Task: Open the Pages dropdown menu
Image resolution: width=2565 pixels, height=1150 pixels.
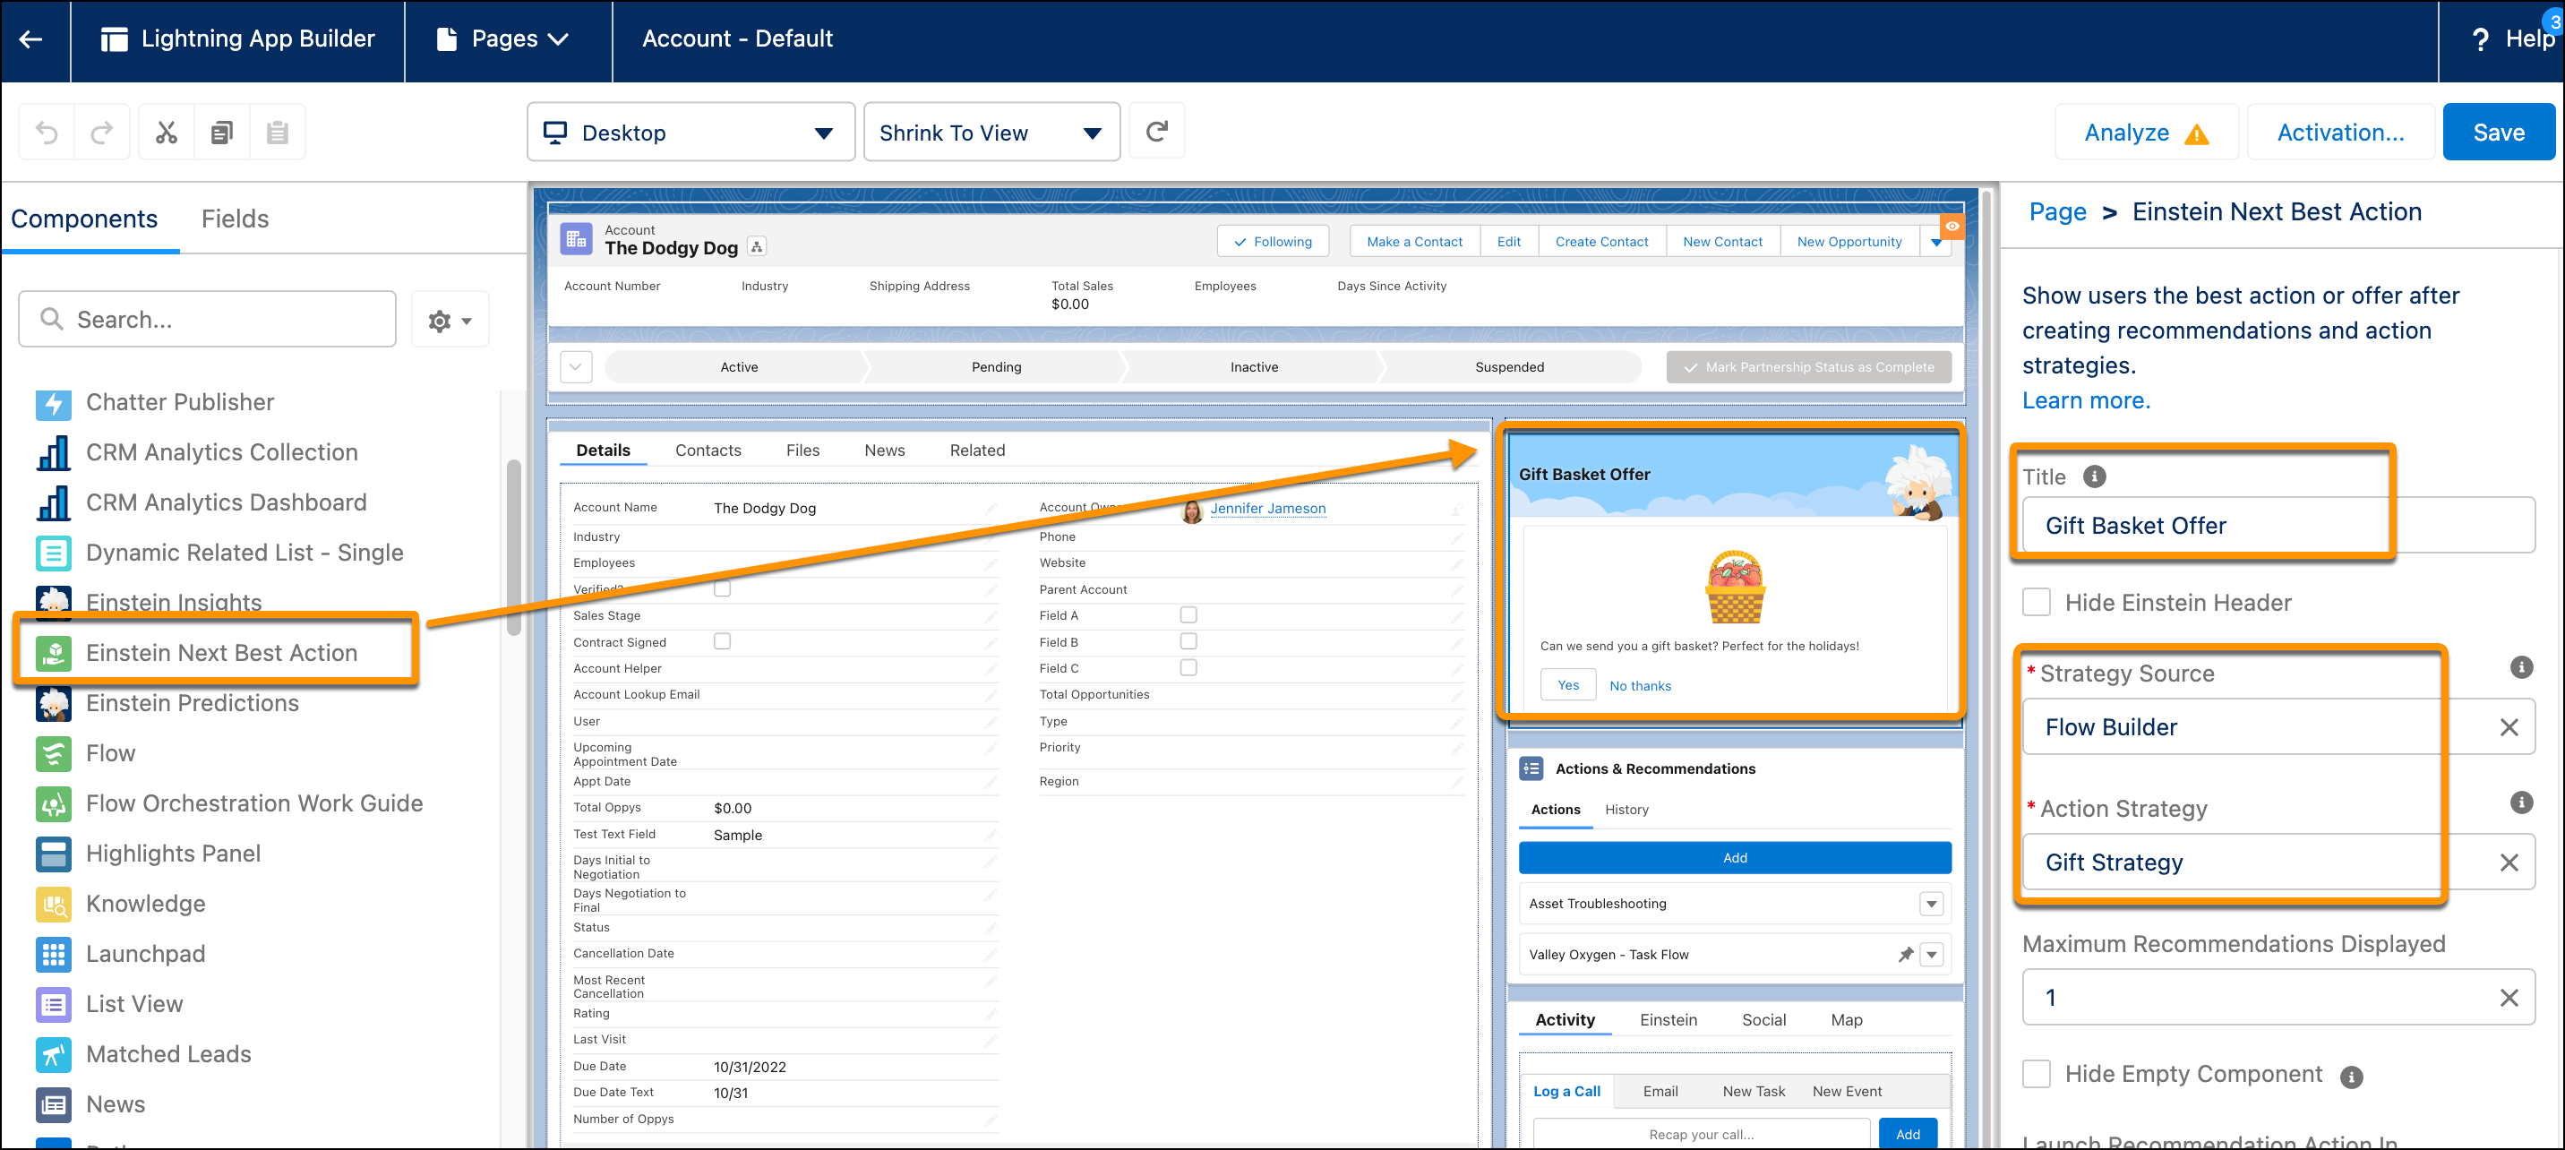Action: click(504, 39)
